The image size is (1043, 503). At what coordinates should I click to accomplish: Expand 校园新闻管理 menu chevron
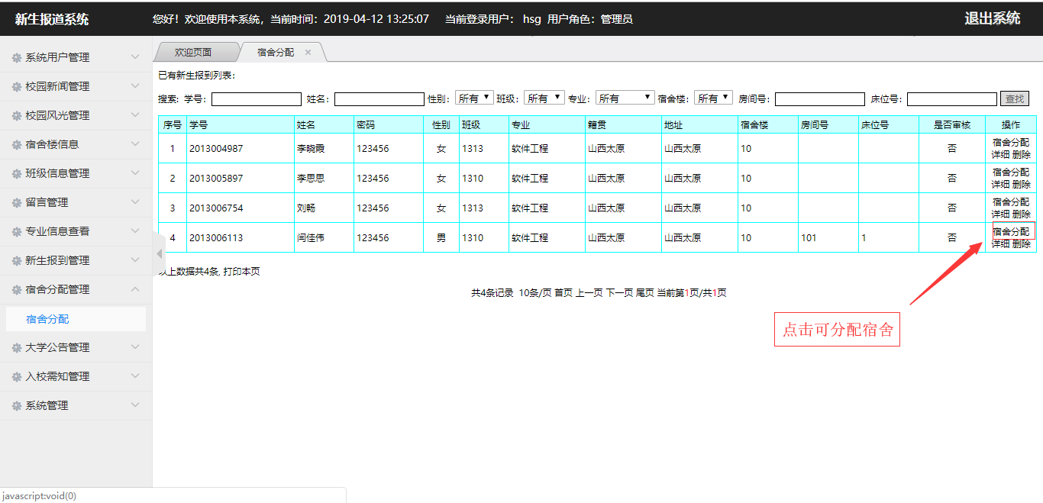[x=135, y=86]
